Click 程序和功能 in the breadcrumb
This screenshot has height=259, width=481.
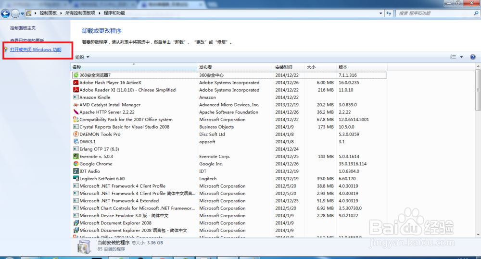pos(114,13)
